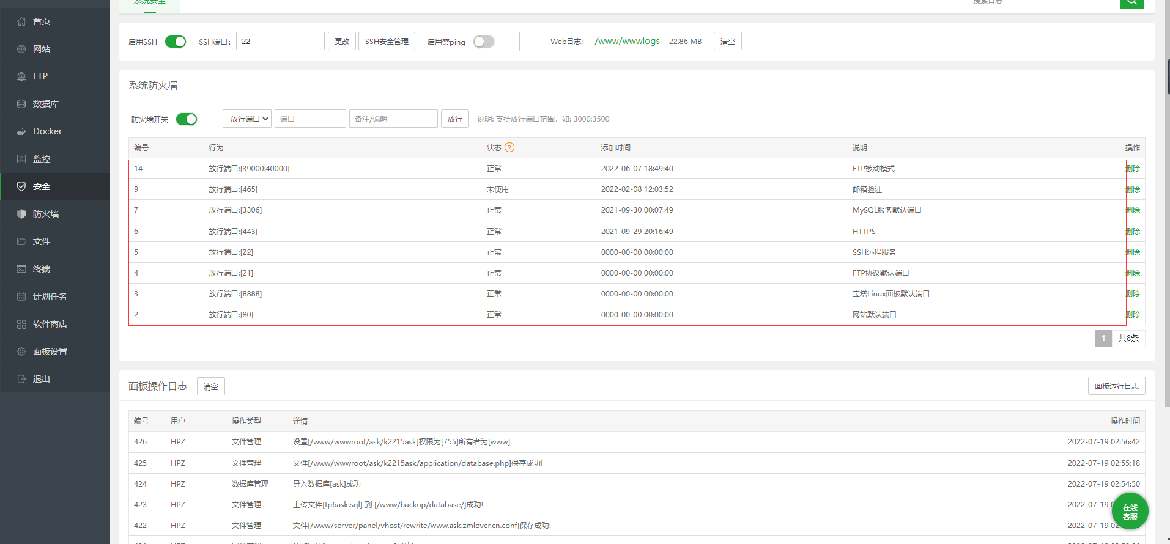Viewport: 1170px width, 544px height.
Task: Click the Docker whale icon
Action: [x=21, y=131]
